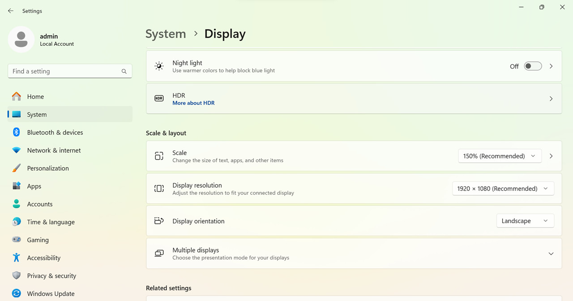Open Privacy & security via its shield icon

point(17,275)
